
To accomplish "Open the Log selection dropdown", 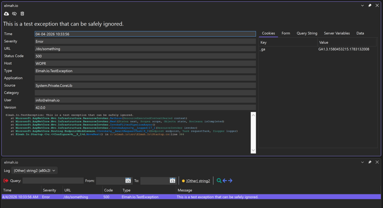I will (35, 171).
